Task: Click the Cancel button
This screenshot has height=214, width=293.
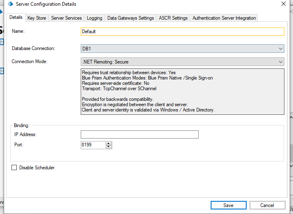Action: (x=267, y=205)
